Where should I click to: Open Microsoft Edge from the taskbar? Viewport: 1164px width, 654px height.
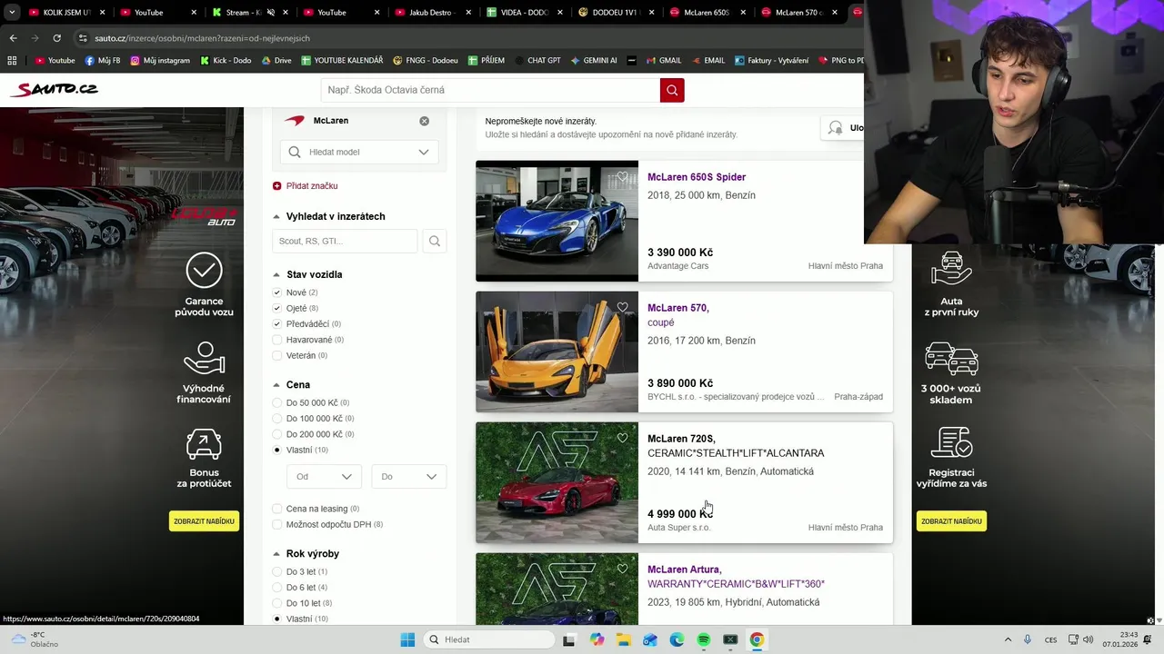(x=677, y=639)
